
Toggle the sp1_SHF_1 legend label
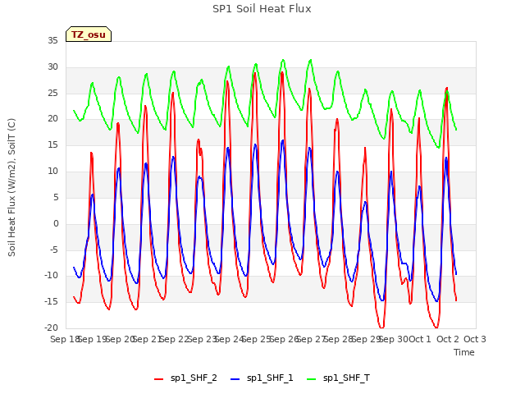coord(270,378)
